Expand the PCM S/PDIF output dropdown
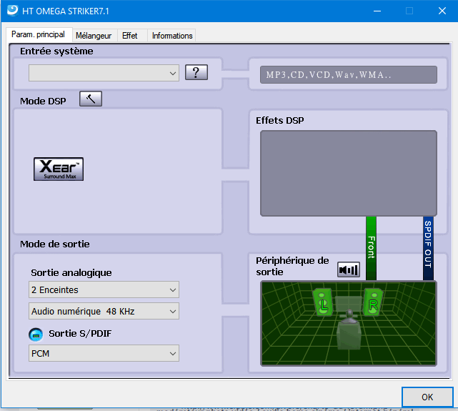Image resolution: width=458 pixels, height=411 pixels. 104,353
